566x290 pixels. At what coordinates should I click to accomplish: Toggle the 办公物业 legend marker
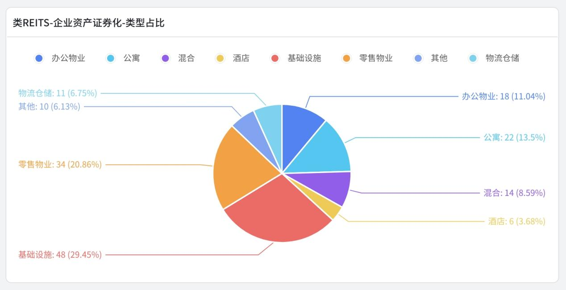tap(39, 58)
